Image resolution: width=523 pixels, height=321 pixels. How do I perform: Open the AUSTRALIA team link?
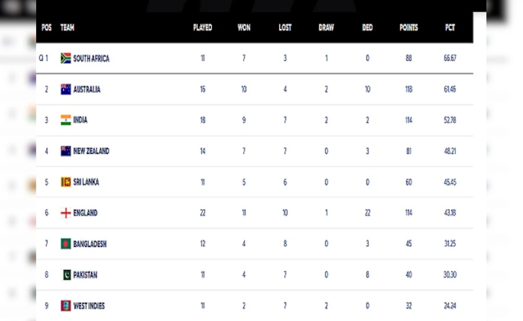tap(87, 89)
